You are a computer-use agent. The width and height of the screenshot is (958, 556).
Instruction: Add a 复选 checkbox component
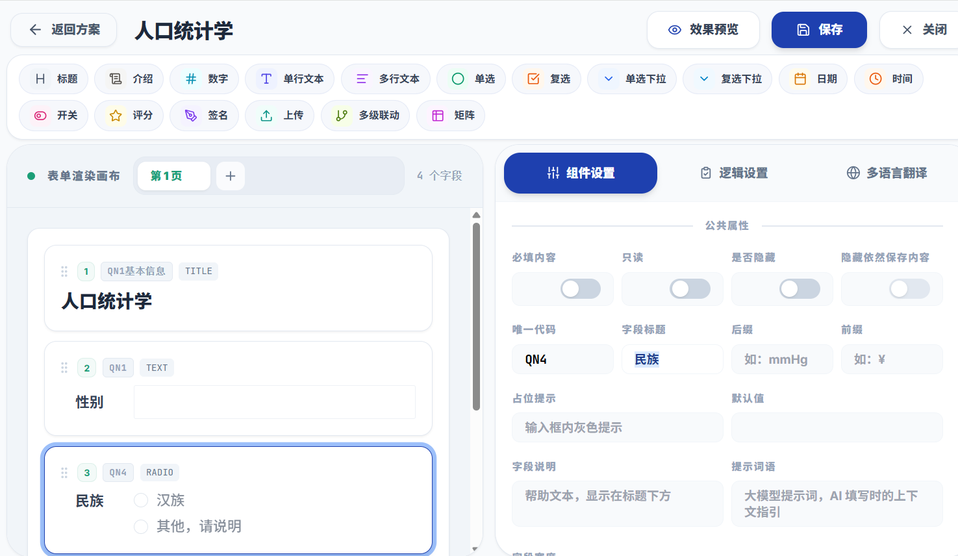click(547, 79)
